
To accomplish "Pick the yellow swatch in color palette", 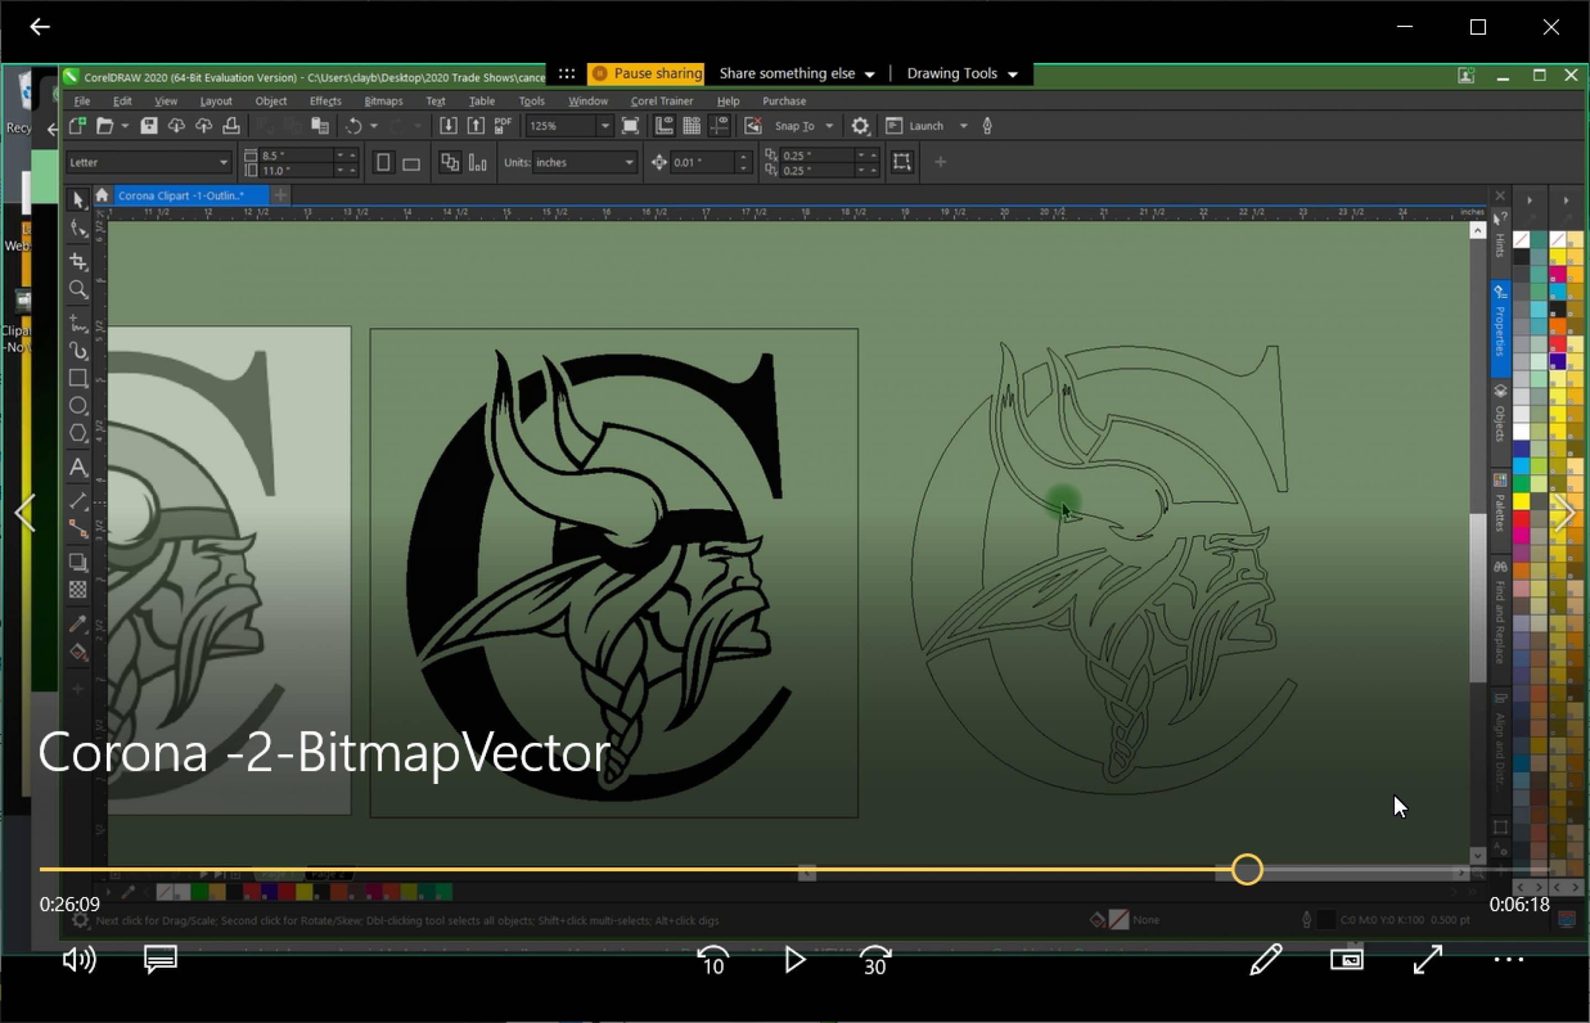I will [x=1521, y=501].
